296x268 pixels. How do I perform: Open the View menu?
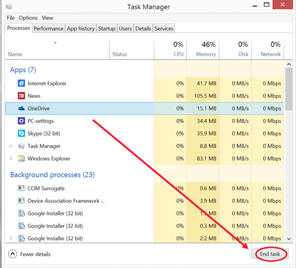pyautogui.click(x=47, y=18)
